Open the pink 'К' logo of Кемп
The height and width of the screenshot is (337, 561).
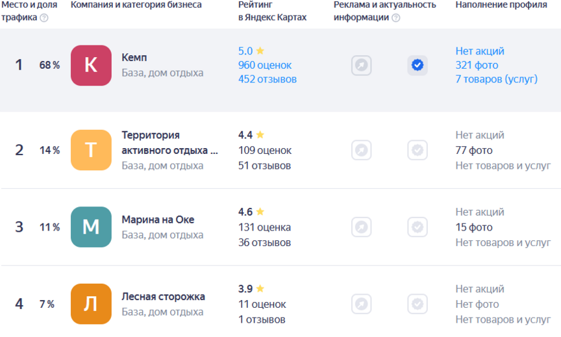(x=91, y=65)
